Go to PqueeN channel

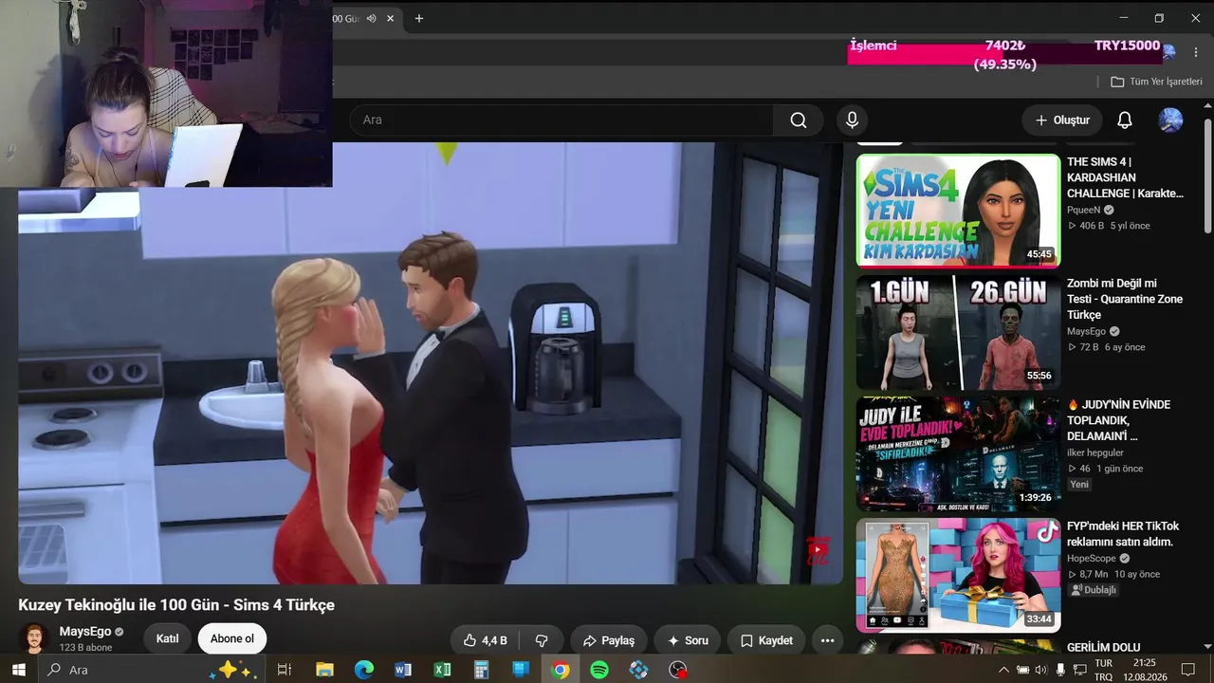click(x=1083, y=211)
